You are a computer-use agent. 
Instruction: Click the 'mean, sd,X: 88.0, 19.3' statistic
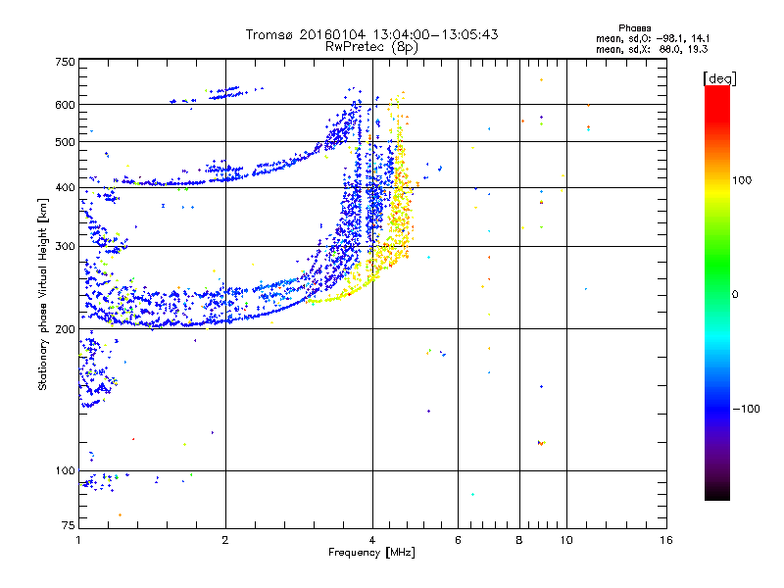(652, 49)
